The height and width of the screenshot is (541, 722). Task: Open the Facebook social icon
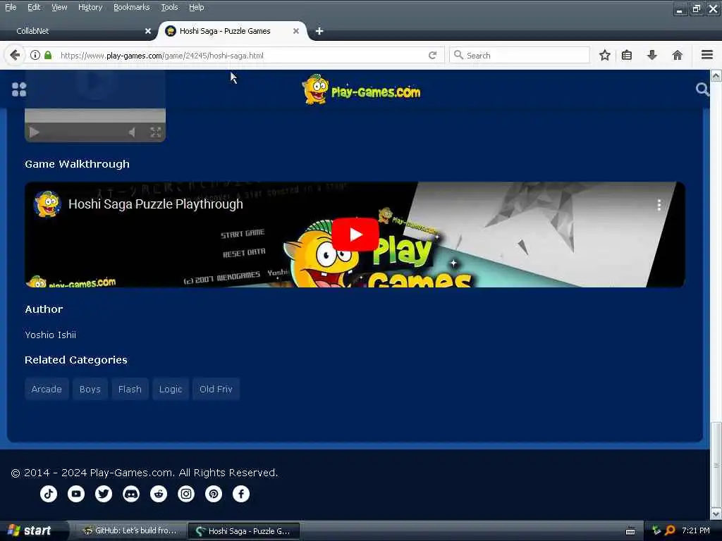(x=241, y=494)
